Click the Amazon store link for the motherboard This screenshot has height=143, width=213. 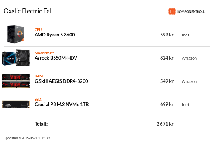tap(189, 58)
